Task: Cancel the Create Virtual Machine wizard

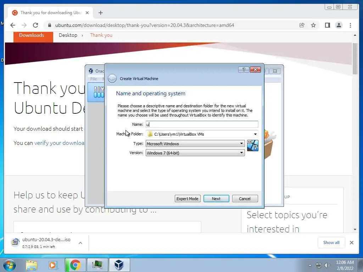Action: click(x=245, y=199)
